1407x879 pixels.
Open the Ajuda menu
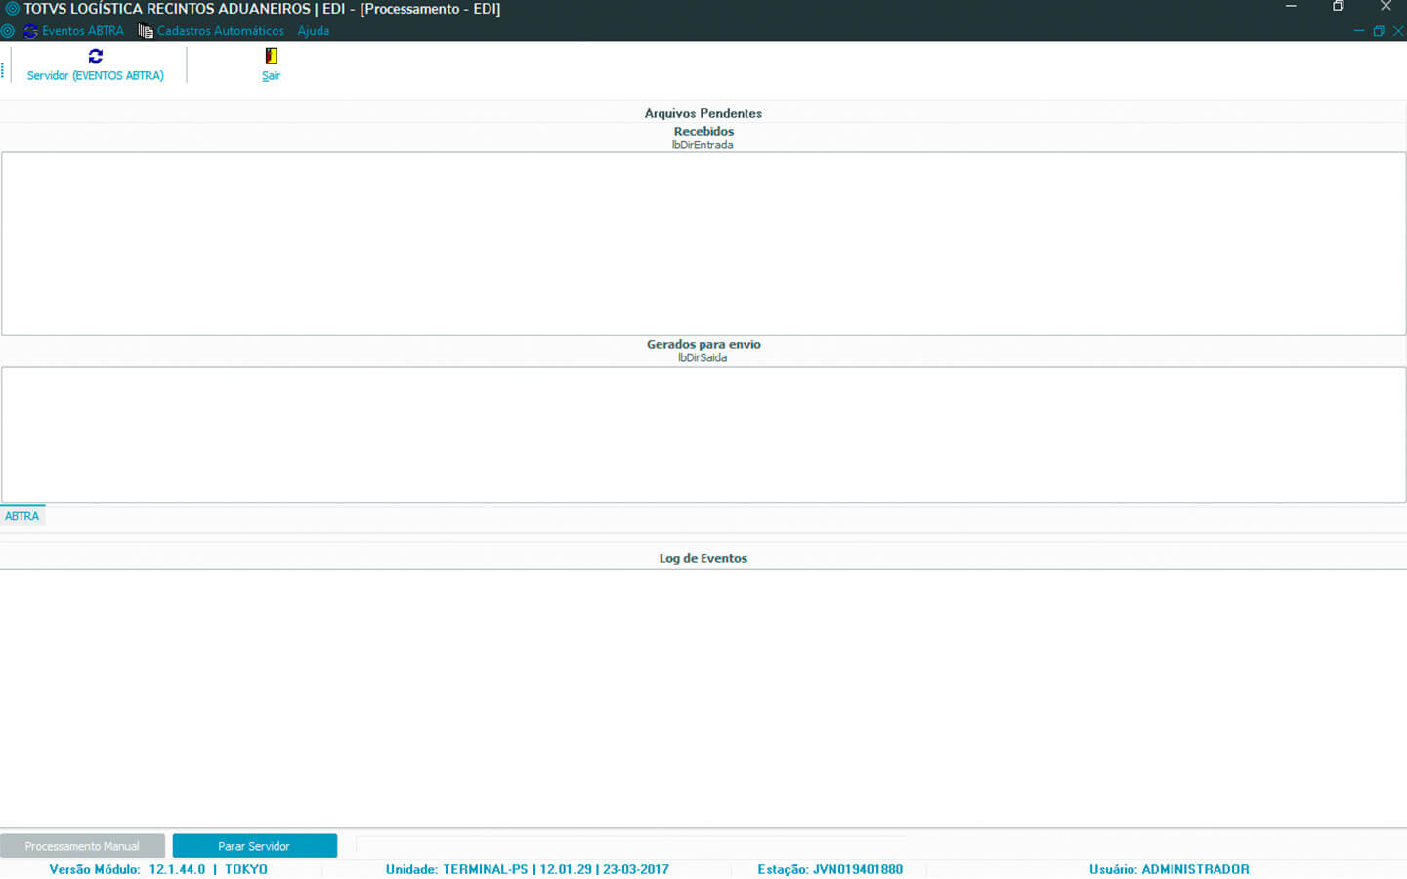tap(313, 31)
